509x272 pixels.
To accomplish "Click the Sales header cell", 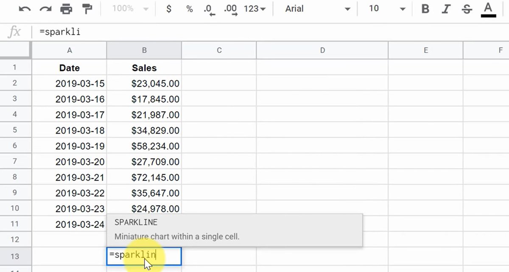I will click(x=144, y=68).
